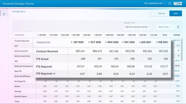
Task: Click the 997,355 contacts cell
Action: 163,51
